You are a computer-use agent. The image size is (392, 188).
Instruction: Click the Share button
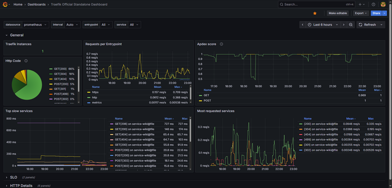[x=376, y=13]
